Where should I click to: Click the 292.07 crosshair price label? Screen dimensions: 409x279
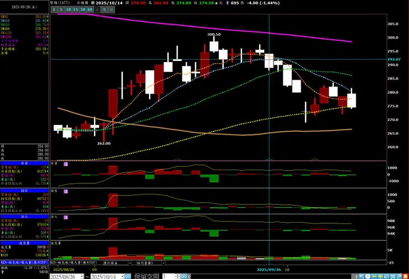point(394,59)
